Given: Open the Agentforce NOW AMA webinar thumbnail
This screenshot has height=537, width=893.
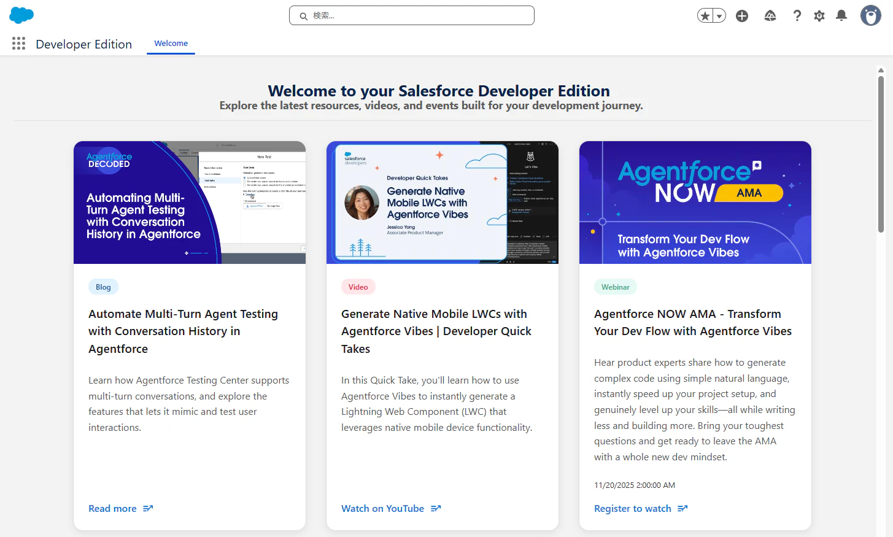Looking at the screenshot, I should 695,203.
